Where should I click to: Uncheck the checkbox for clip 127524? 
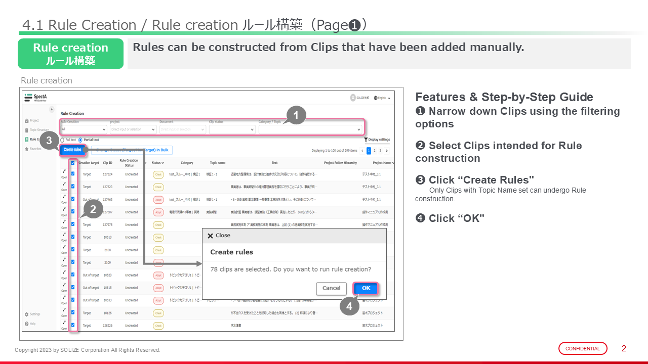[73, 173]
